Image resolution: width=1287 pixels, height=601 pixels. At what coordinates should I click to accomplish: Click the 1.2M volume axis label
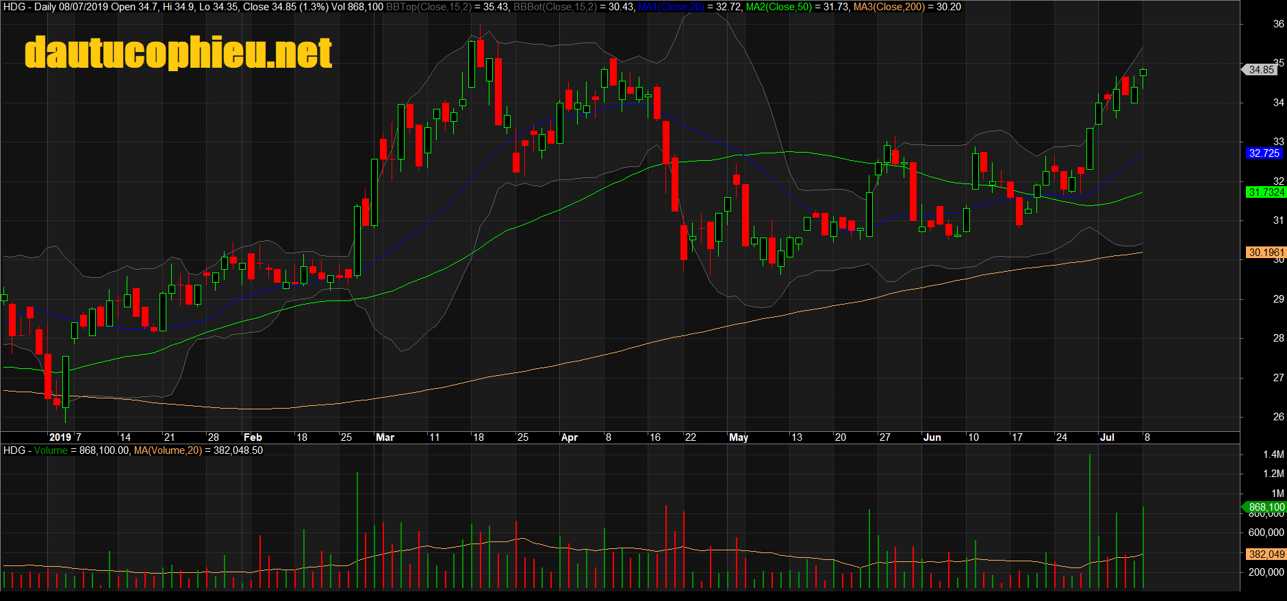click(1274, 474)
